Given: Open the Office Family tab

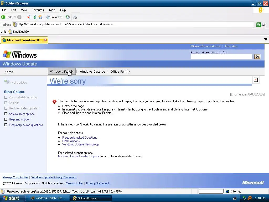Looking at the screenshot, I should 120,72.
